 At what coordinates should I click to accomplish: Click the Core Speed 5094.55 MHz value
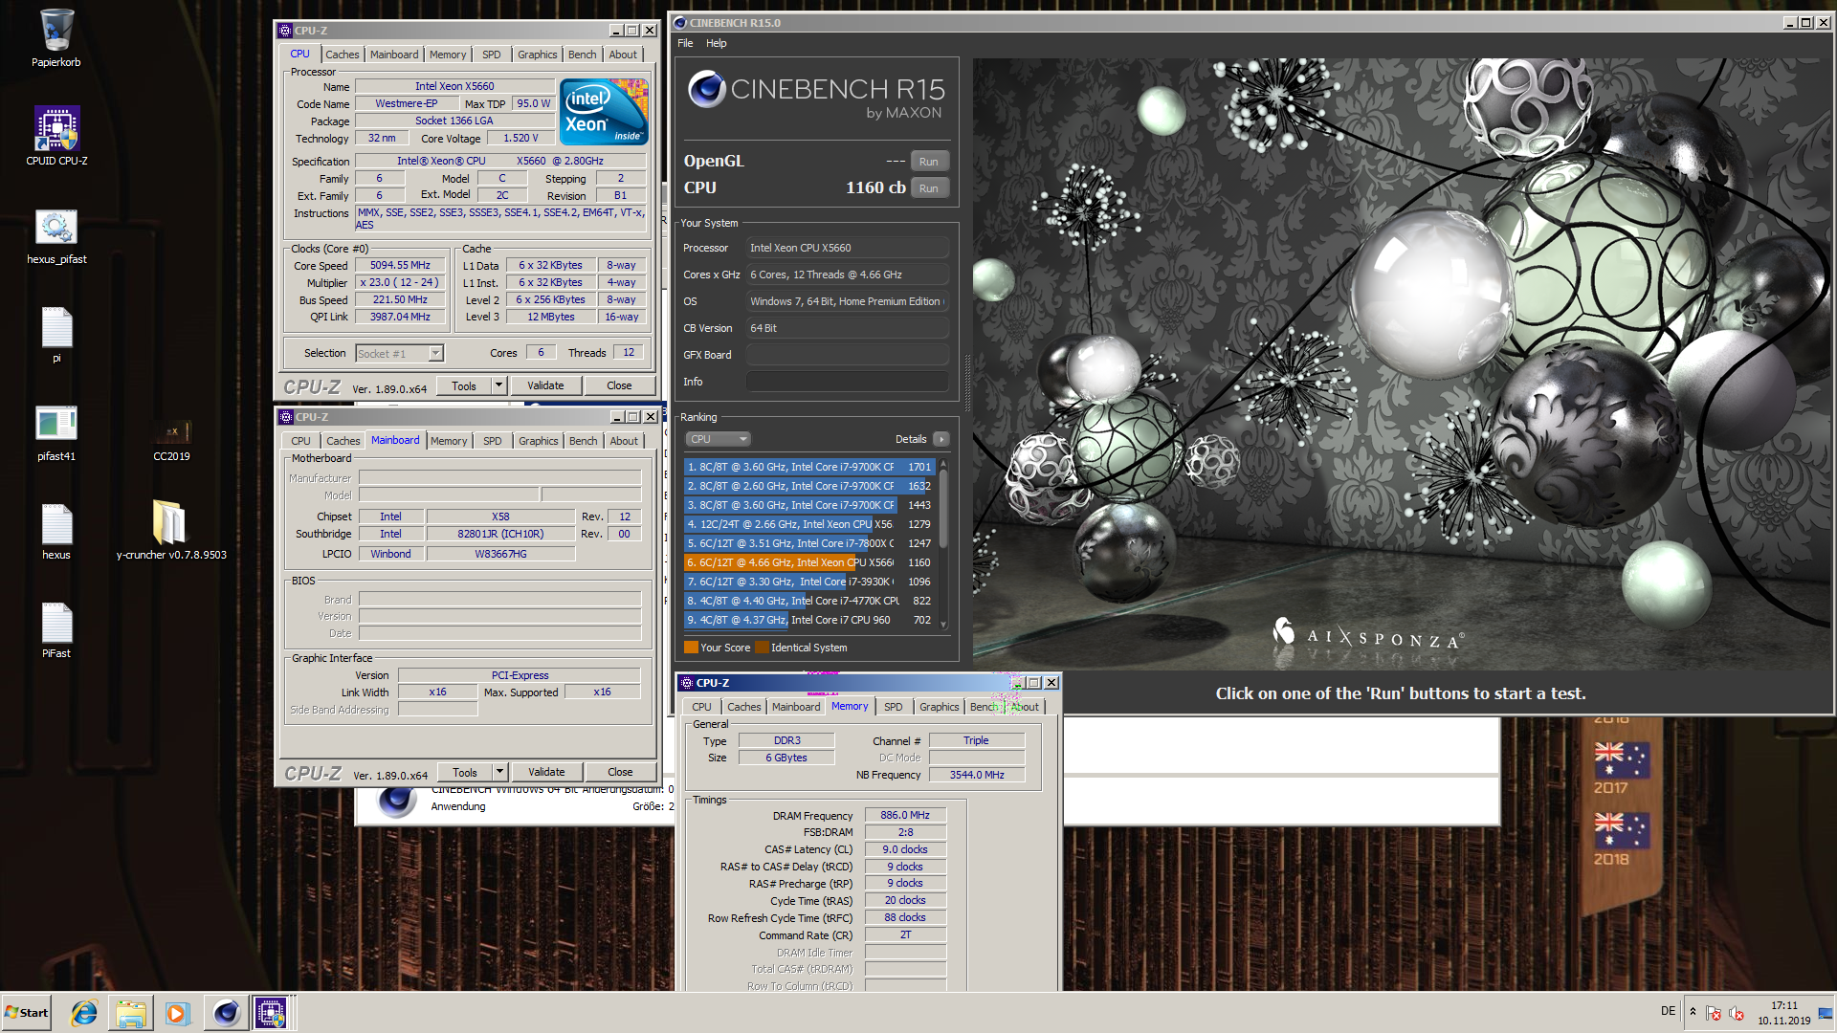[400, 265]
